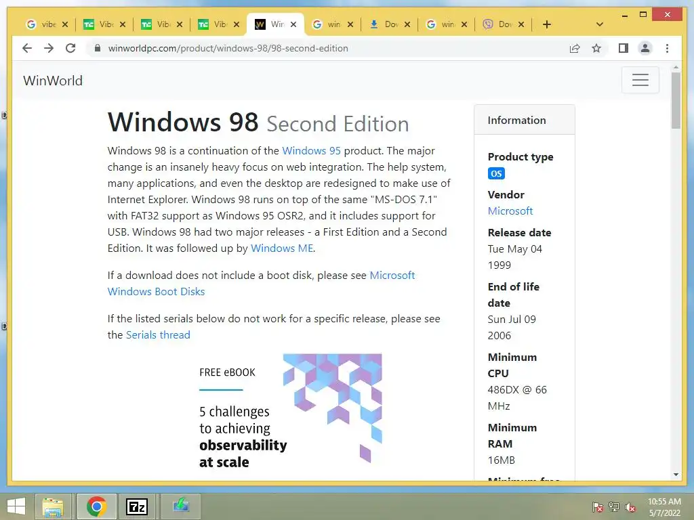The width and height of the screenshot is (694, 520).
Task: Click the address bar URL
Action: tap(228, 48)
